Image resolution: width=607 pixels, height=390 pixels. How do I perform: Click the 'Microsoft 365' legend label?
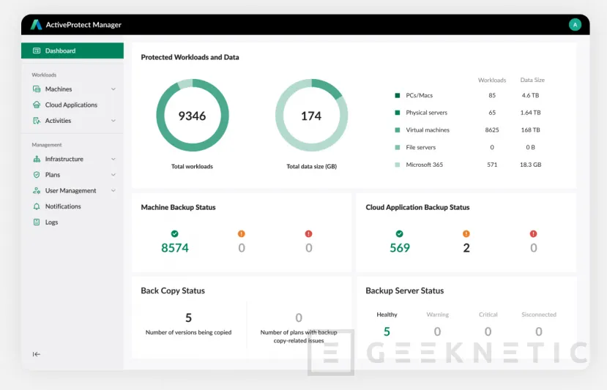(424, 165)
